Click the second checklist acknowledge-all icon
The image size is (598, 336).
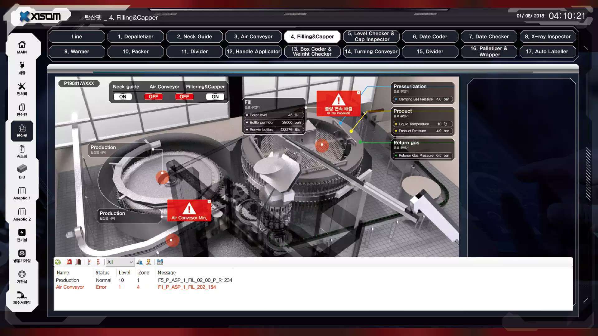tap(98, 262)
